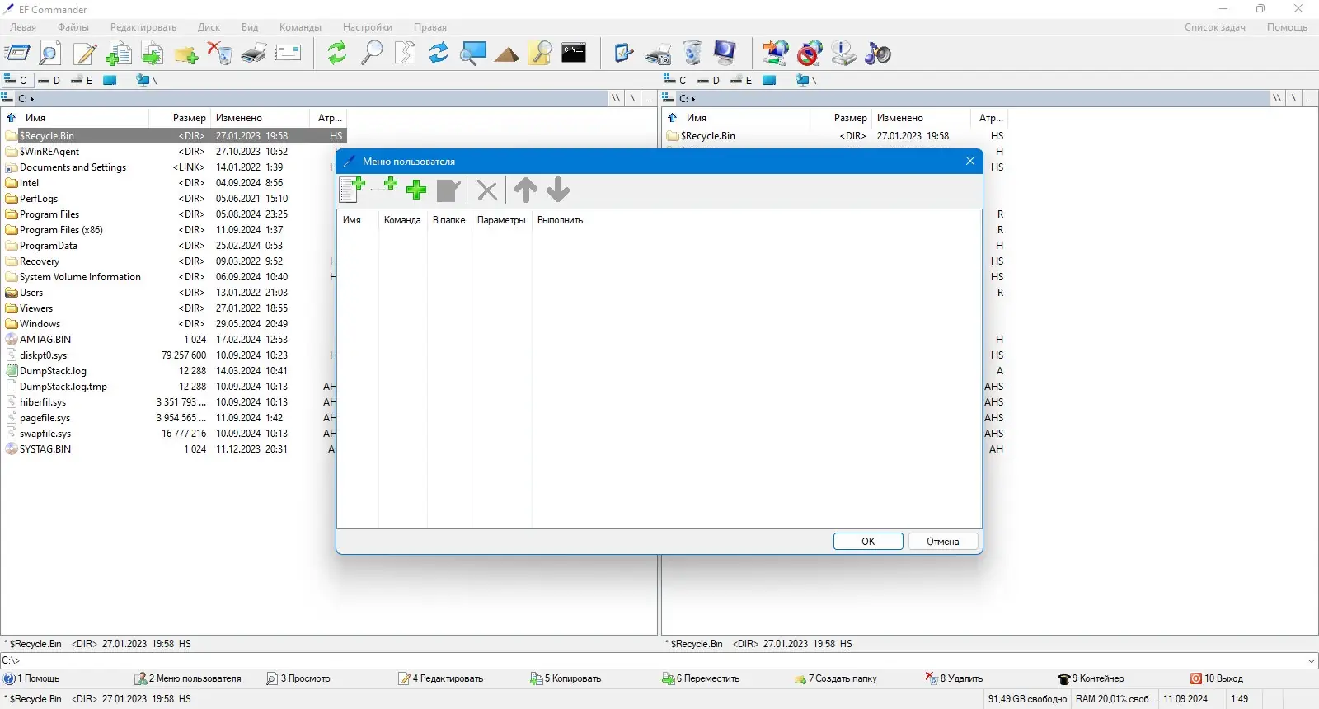Select drive E in left panel
The width and height of the screenshot is (1319, 709).
(x=82, y=80)
